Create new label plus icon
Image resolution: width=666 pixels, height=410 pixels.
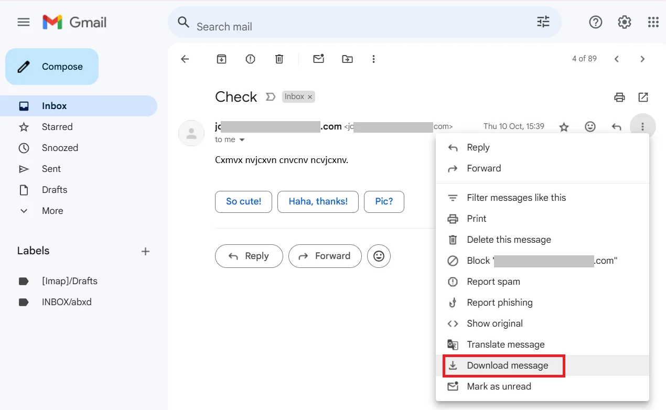(146, 251)
